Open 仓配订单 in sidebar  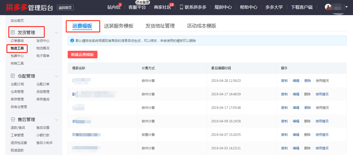click(x=43, y=84)
